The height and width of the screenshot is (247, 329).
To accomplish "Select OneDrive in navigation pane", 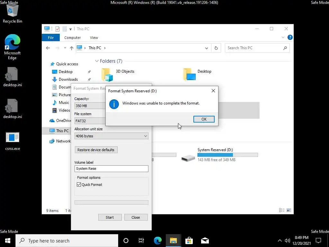I will 60,121.
